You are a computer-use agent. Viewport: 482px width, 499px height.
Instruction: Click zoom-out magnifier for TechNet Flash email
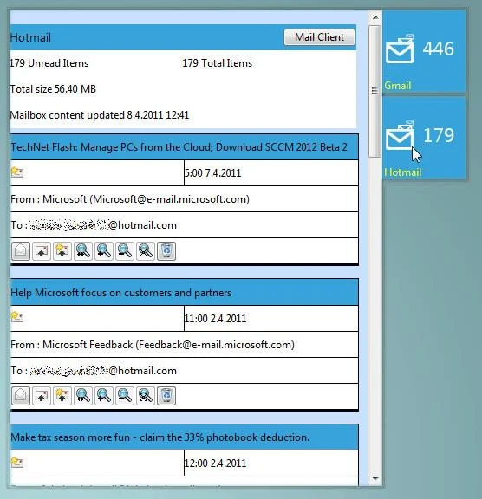click(125, 251)
